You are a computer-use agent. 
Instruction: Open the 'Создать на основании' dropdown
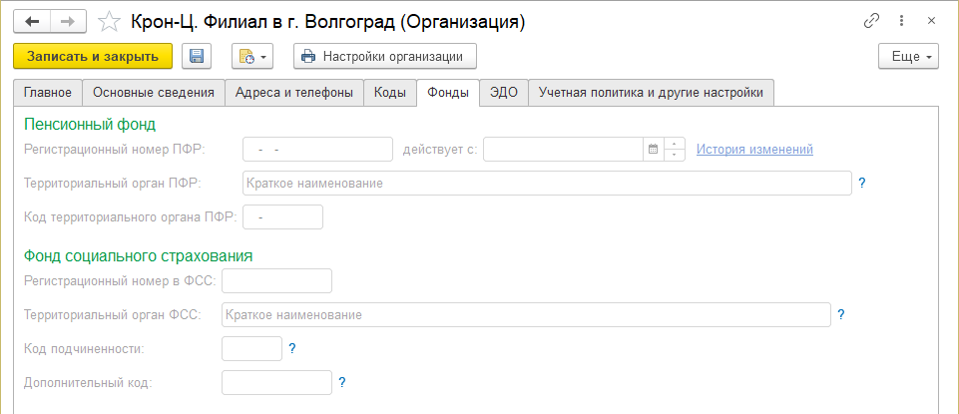pos(251,57)
